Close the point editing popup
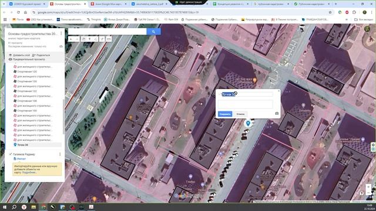Viewport: 376px width, 211px height. pos(278,91)
